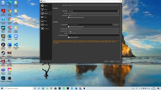The height and width of the screenshot is (90, 161).
Task: Open the Output Mode dropdown
Action: pyautogui.click(x=94, y=5)
